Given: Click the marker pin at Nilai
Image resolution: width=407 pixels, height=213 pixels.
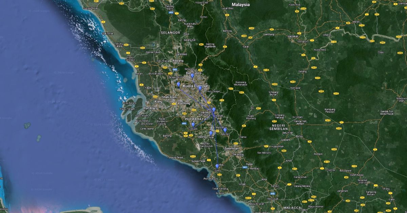Looking at the screenshot, I should [211, 133].
